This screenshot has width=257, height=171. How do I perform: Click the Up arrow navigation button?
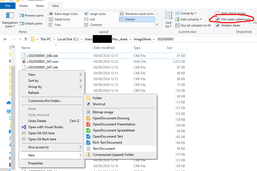[x=26, y=39]
